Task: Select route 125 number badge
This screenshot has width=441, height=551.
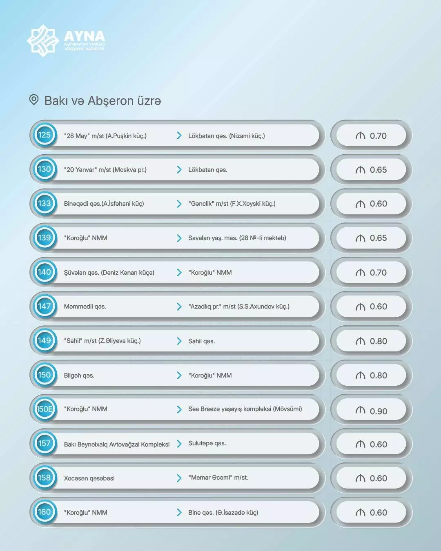Action: tap(44, 135)
